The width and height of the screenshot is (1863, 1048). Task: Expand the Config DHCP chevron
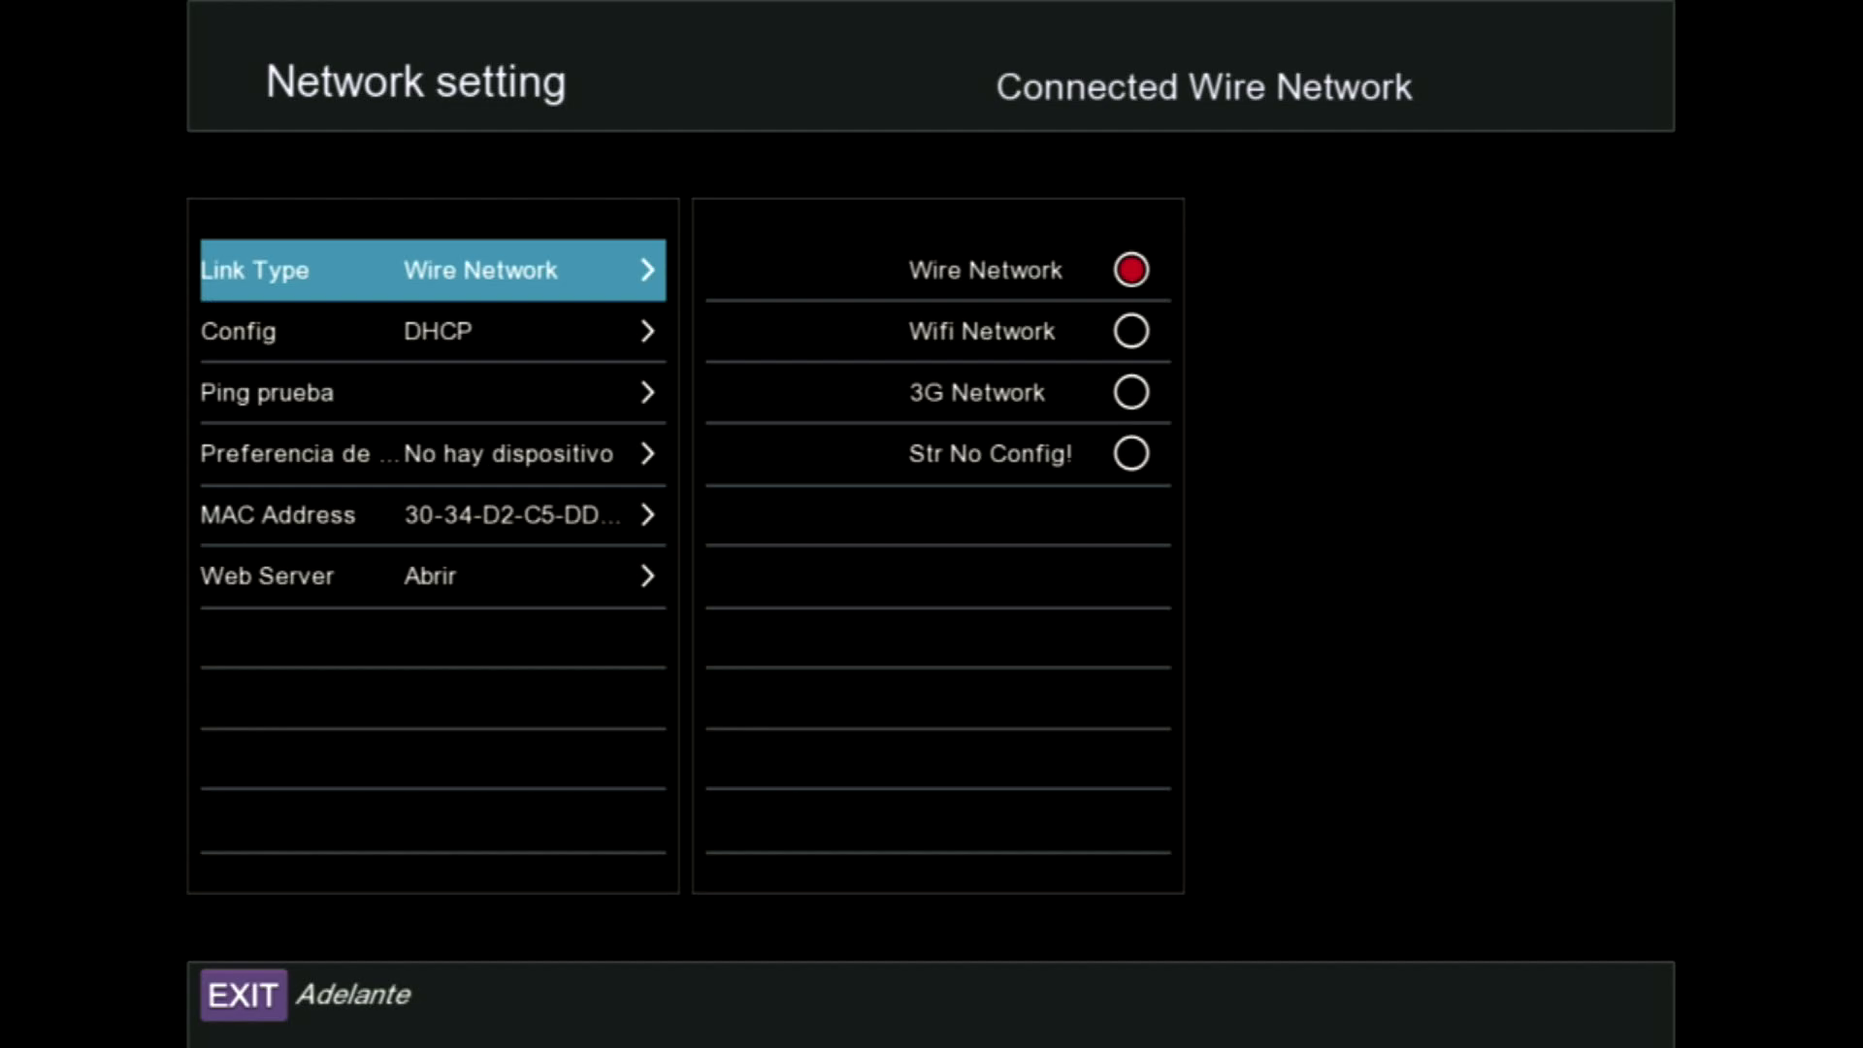point(647,332)
